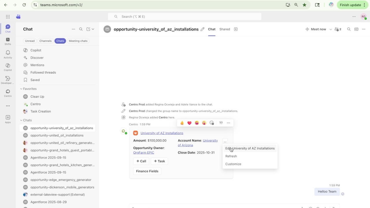The image size is (370, 208).
Task: Click the + Call button
Action: (x=141, y=161)
